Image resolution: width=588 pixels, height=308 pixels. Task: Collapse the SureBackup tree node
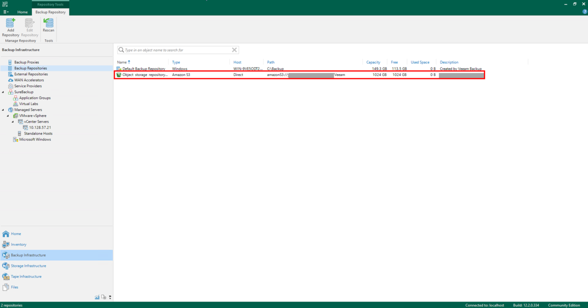(4, 92)
